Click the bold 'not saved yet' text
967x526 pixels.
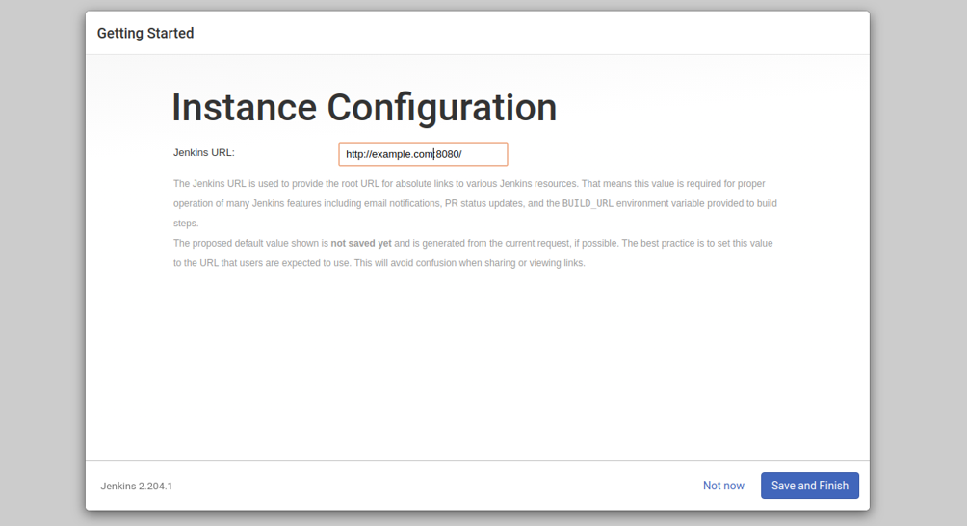tap(361, 243)
